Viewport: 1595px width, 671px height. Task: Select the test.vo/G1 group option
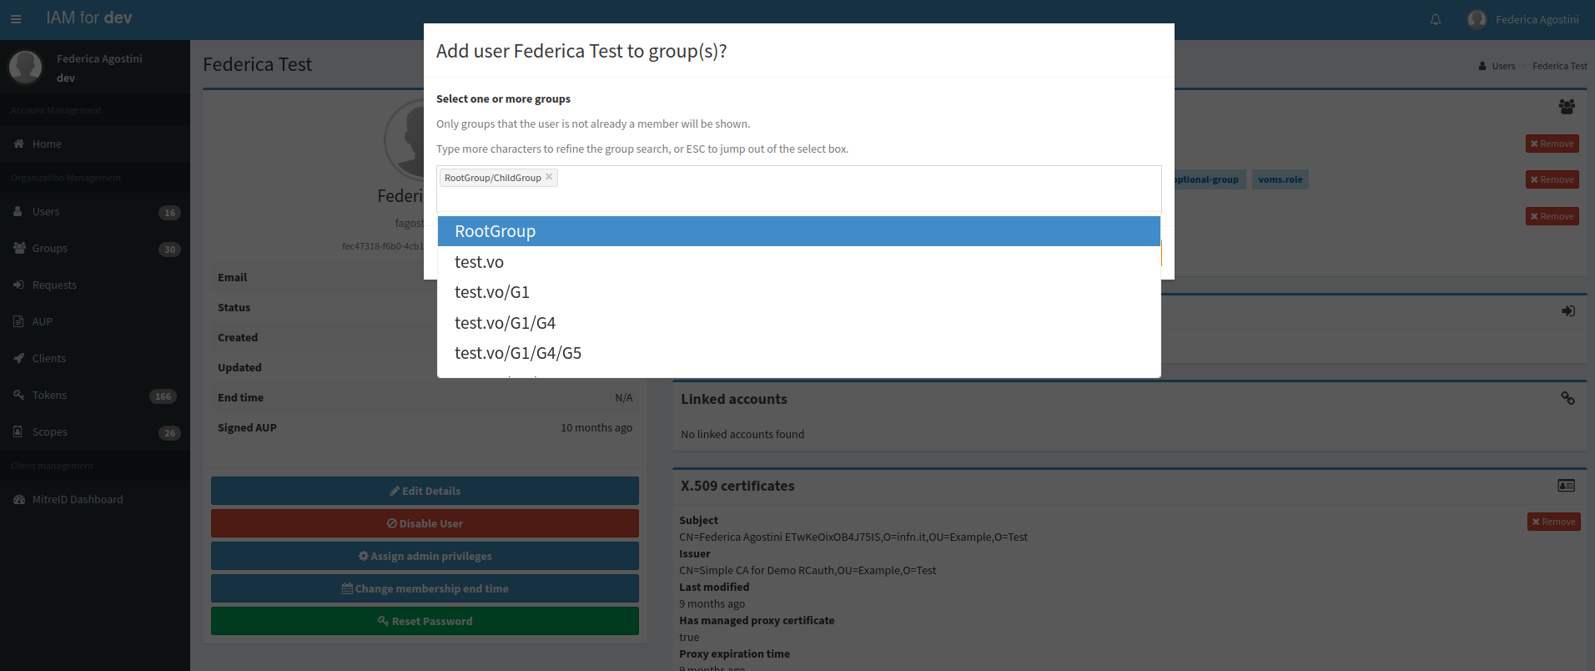(x=491, y=292)
